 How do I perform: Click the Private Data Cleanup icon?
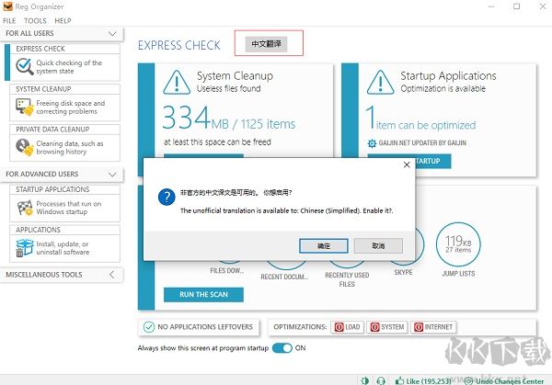click(x=24, y=147)
